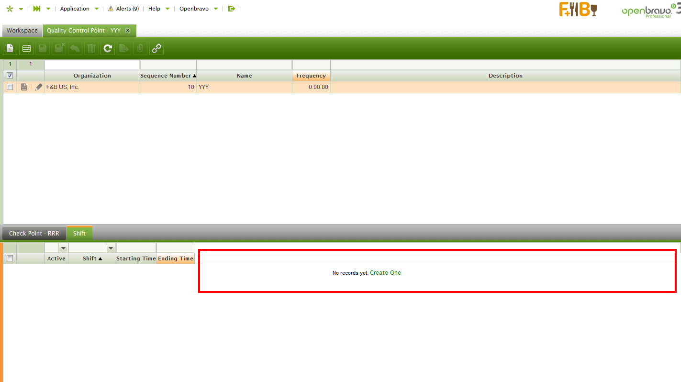Switch to the Check Point - RRR tab

34,234
